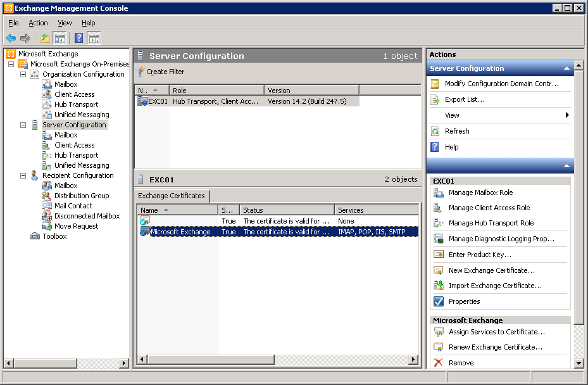Click the EXC01 server icon in list

(x=142, y=101)
